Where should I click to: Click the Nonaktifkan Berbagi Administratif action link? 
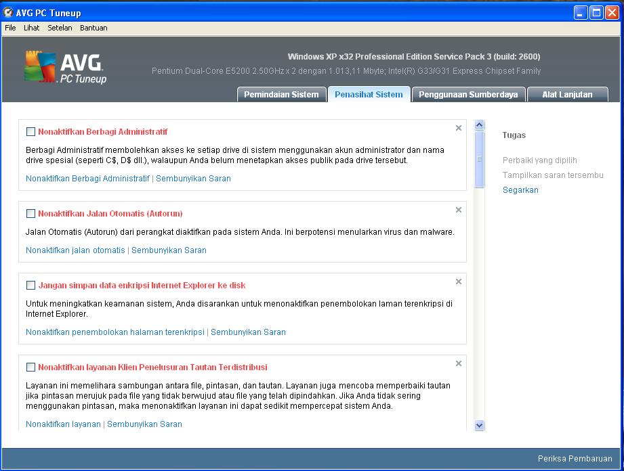click(87, 179)
